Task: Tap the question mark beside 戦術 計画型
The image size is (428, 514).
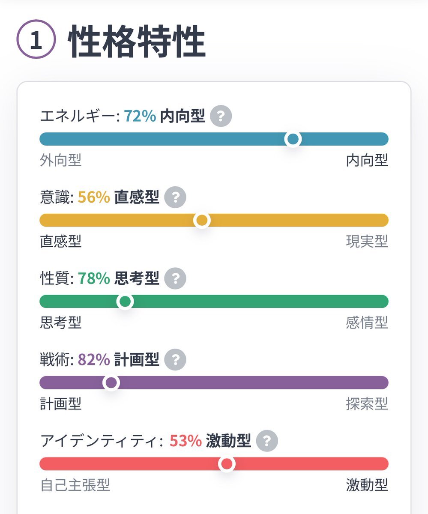Action: pyautogui.click(x=175, y=359)
